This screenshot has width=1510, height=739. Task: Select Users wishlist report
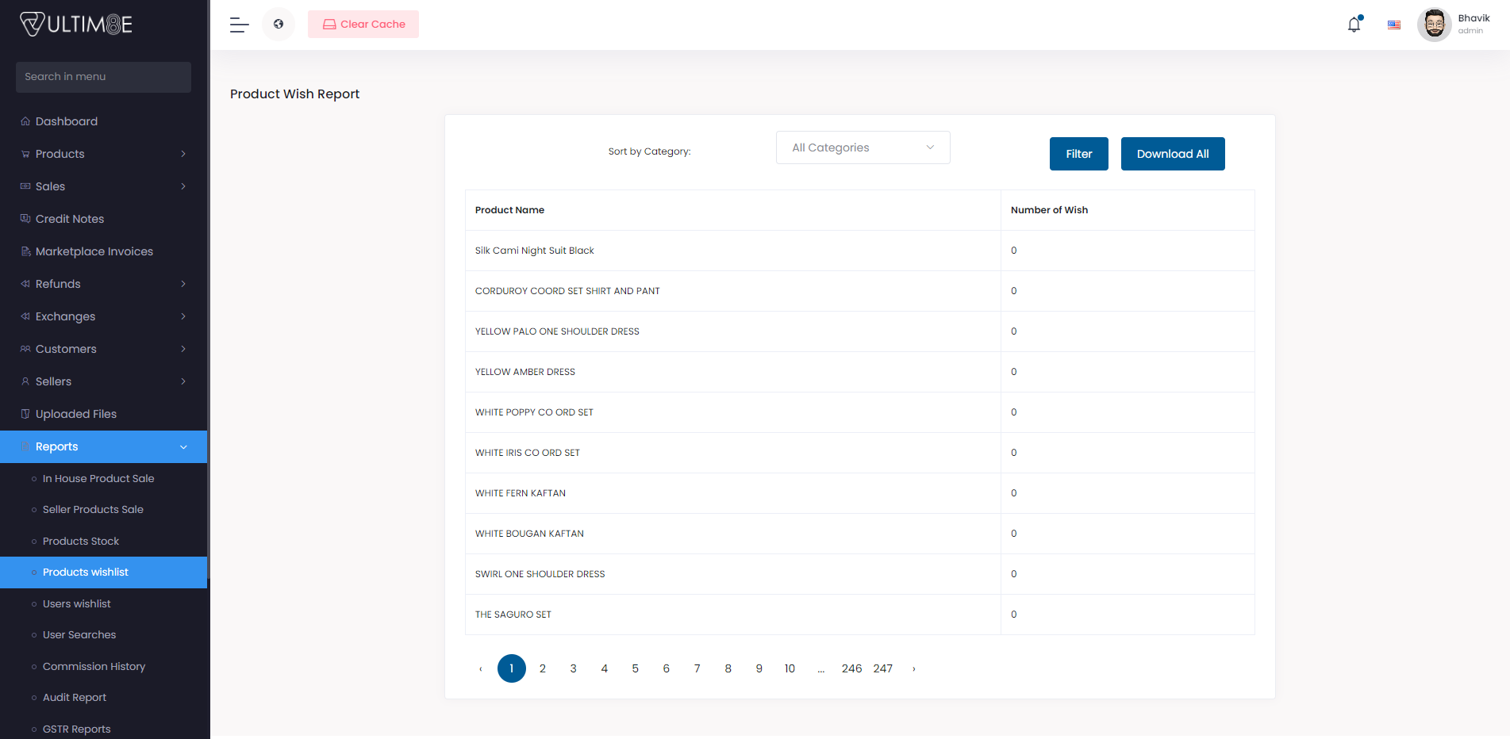click(77, 603)
